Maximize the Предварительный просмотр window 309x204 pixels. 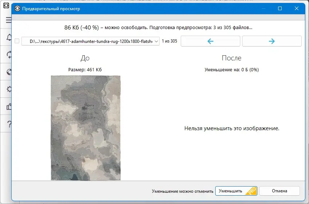tap(280, 8)
